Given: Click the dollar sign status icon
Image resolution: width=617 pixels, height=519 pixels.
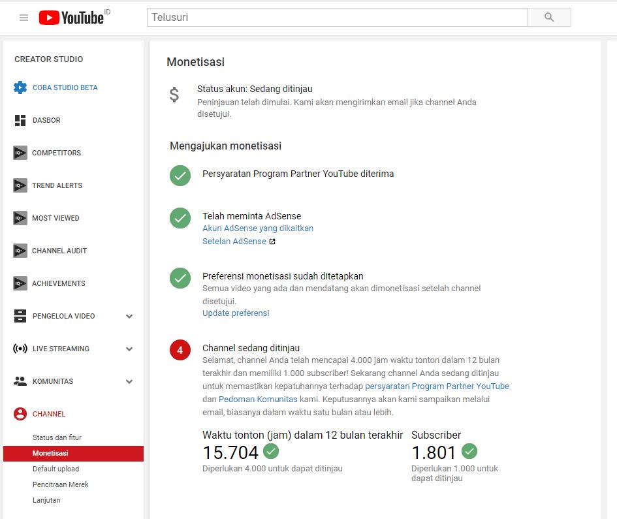Looking at the screenshot, I should pos(174,95).
